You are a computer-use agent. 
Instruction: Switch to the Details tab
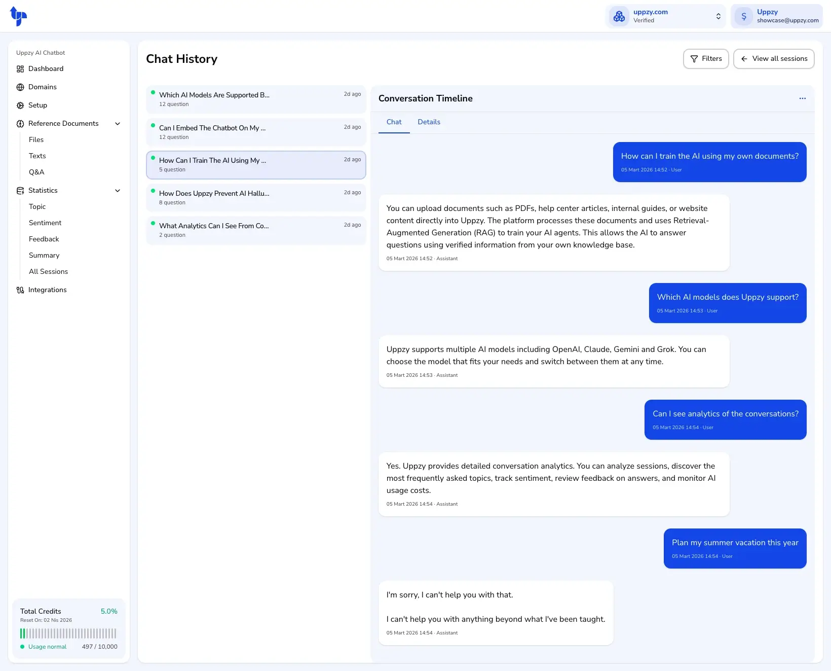(429, 122)
